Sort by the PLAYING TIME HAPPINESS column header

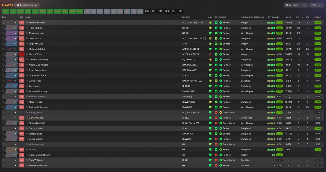coord(252,17)
